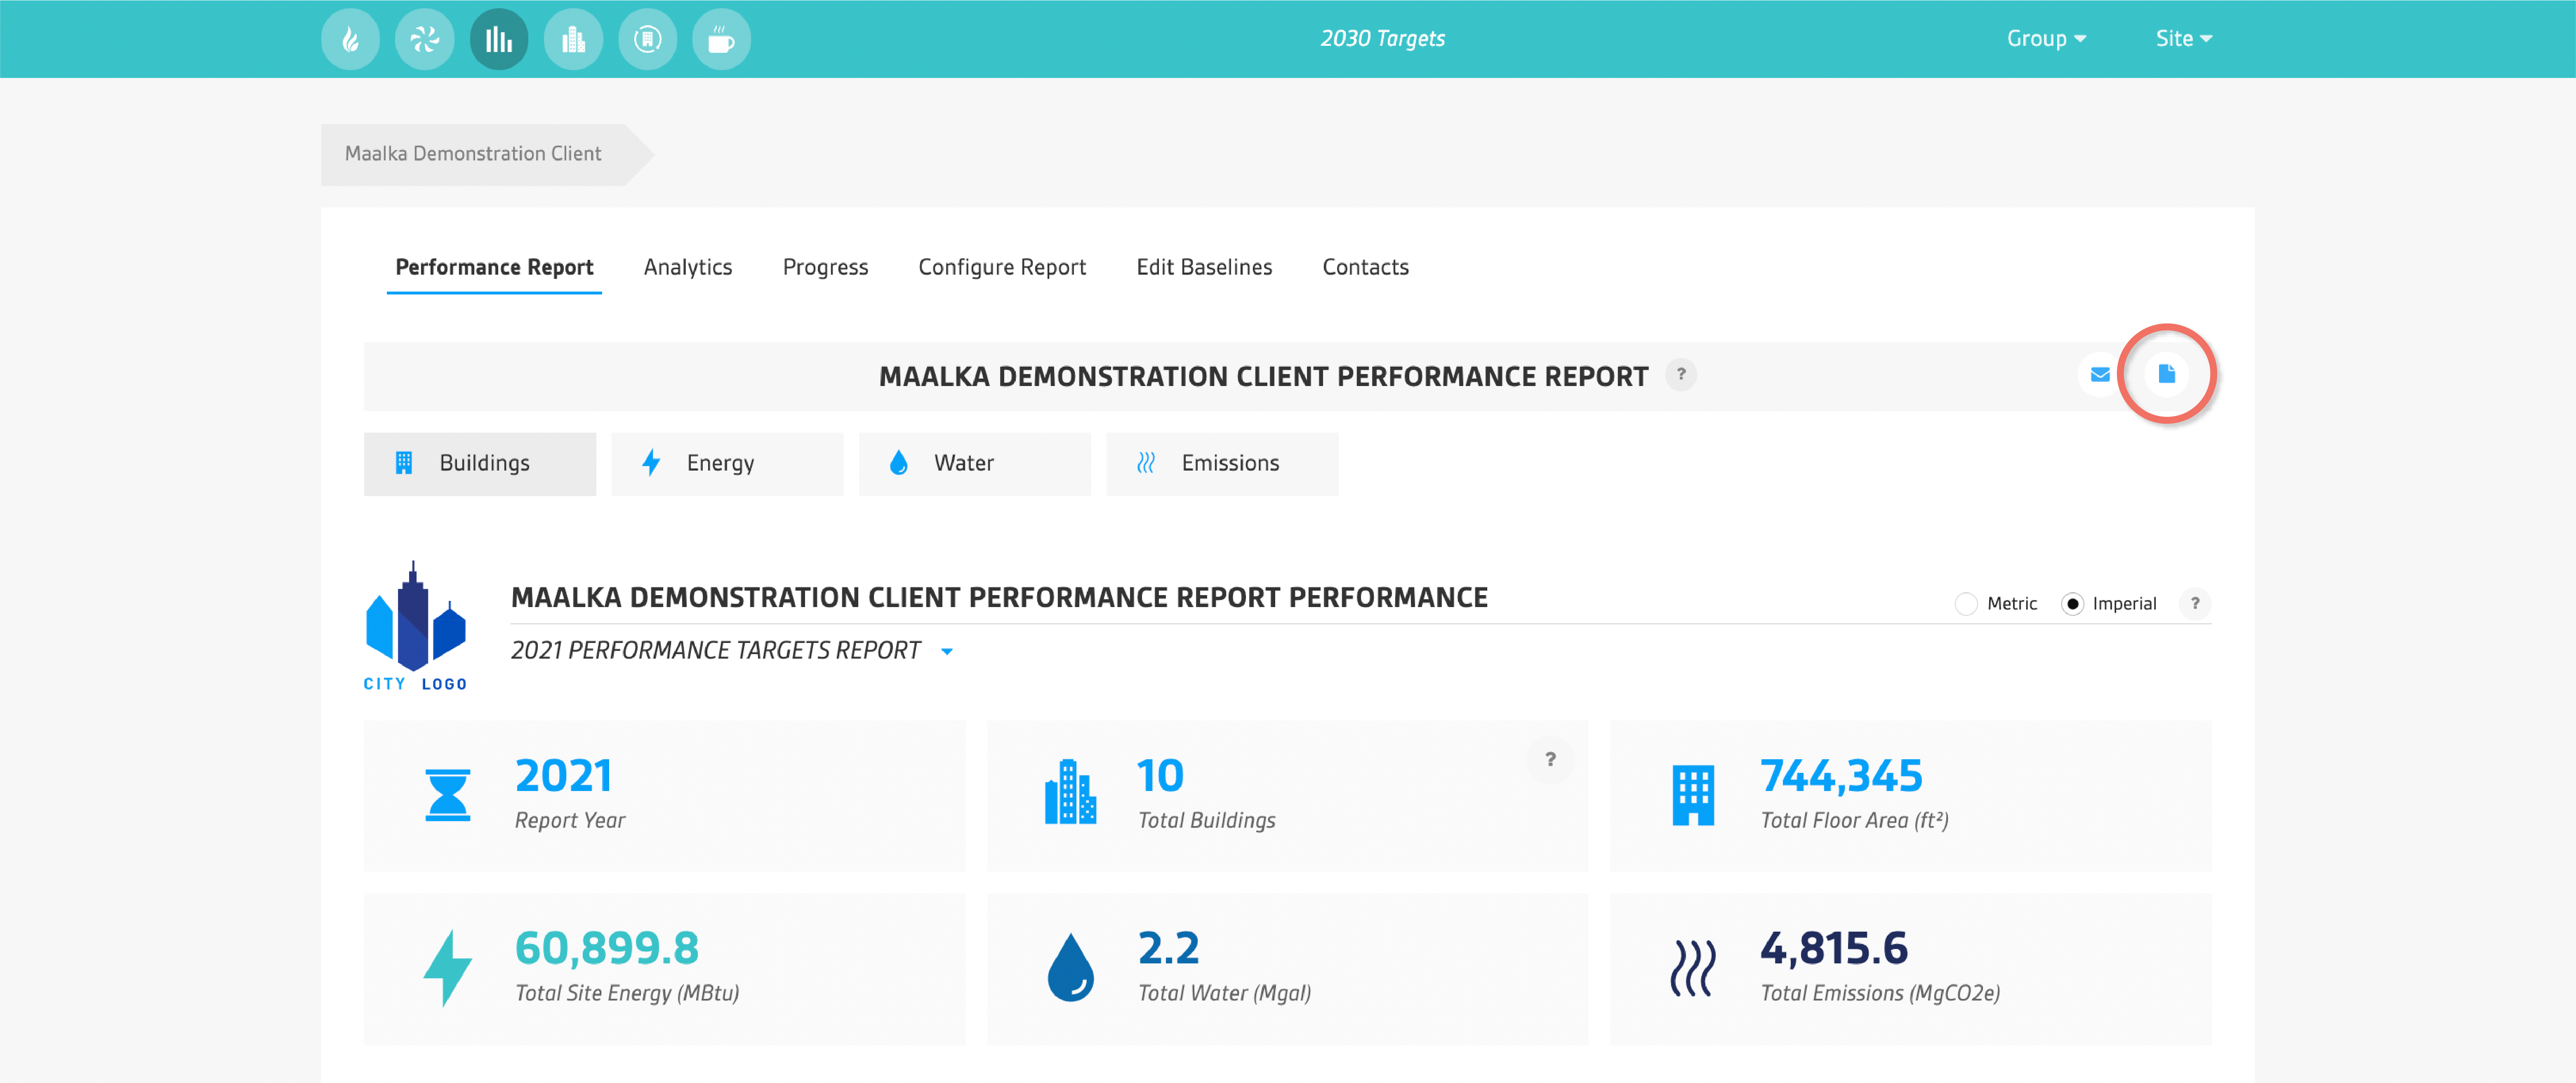Click the buildings icon on Total Buildings card

(x=1070, y=792)
